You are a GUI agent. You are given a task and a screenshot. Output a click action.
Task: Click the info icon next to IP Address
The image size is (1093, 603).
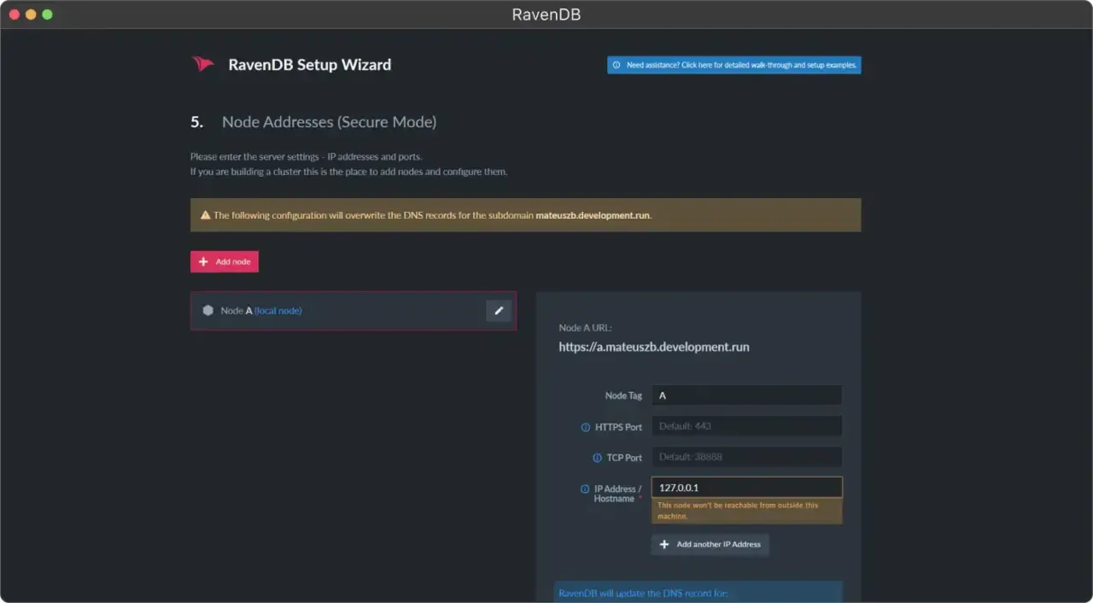pyautogui.click(x=586, y=489)
